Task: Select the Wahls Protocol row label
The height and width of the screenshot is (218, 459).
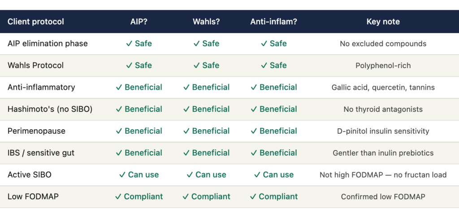Action: coord(35,65)
